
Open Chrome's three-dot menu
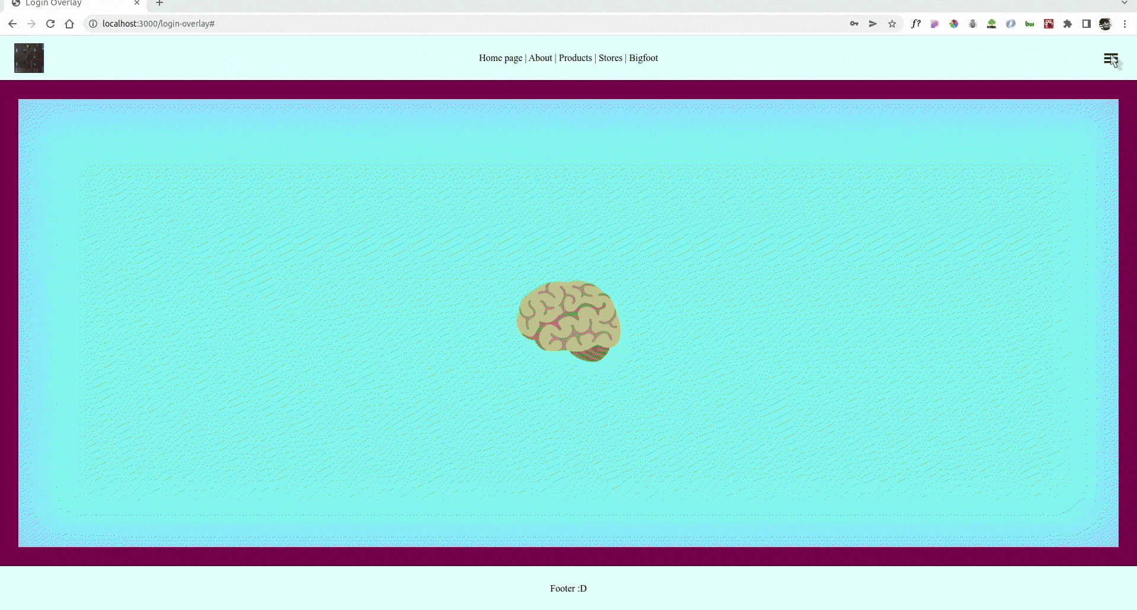click(x=1125, y=24)
